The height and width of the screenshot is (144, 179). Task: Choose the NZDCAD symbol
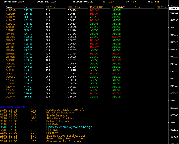[x=11, y=80]
